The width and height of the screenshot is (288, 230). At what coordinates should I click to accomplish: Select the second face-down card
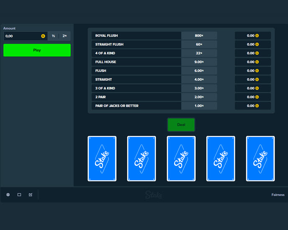[141, 159]
